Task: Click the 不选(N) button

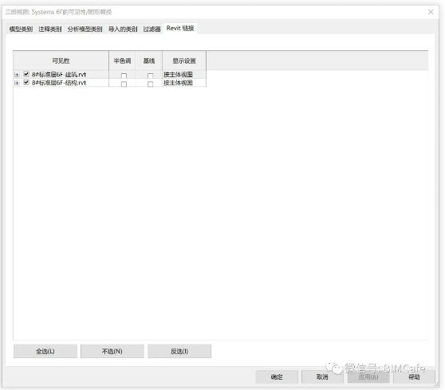Action: point(112,351)
